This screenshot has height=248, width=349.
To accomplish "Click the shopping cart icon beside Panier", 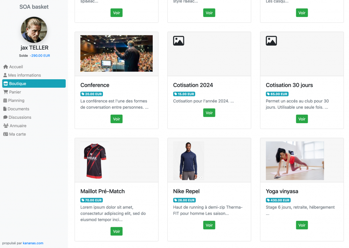I will [x=5, y=92].
